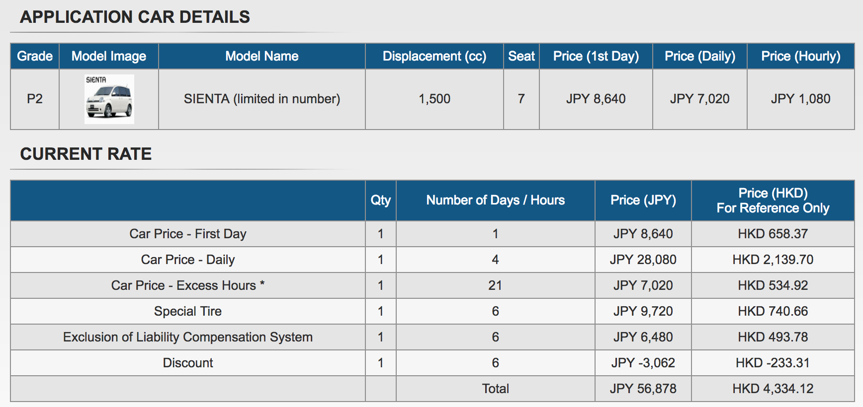
Task: Click Exclusion of Liability Compensation System
Action: click(x=188, y=337)
